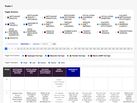Click the Peshitta olive color swatch
Viewport: 137px width, 103px height.
(x=8, y=38)
